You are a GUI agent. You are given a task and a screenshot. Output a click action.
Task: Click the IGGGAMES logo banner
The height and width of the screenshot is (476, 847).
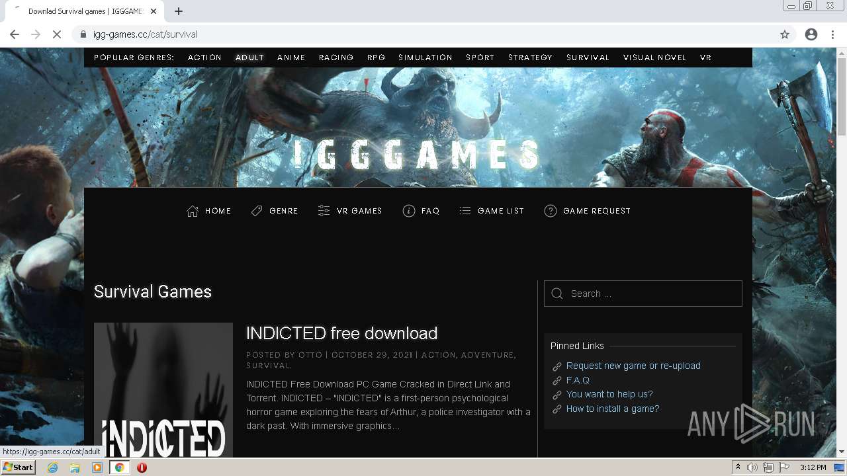click(x=418, y=155)
